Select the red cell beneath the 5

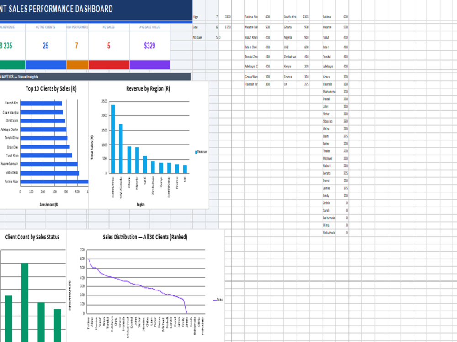[109, 65]
